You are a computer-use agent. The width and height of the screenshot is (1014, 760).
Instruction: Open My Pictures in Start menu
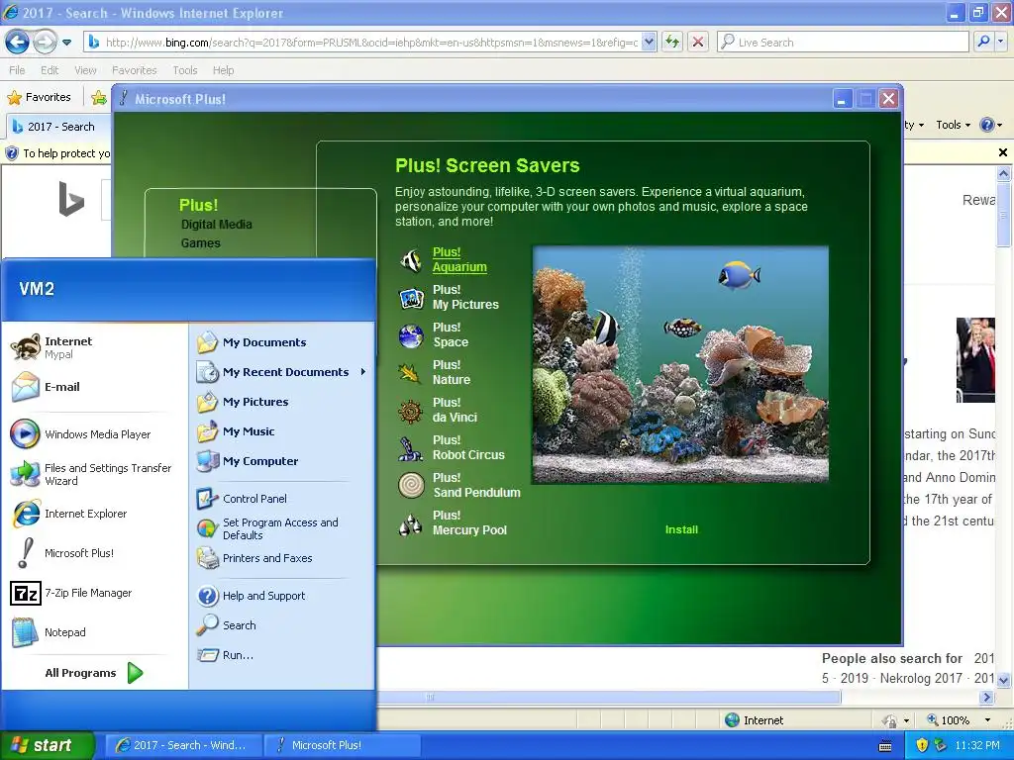(x=281, y=402)
